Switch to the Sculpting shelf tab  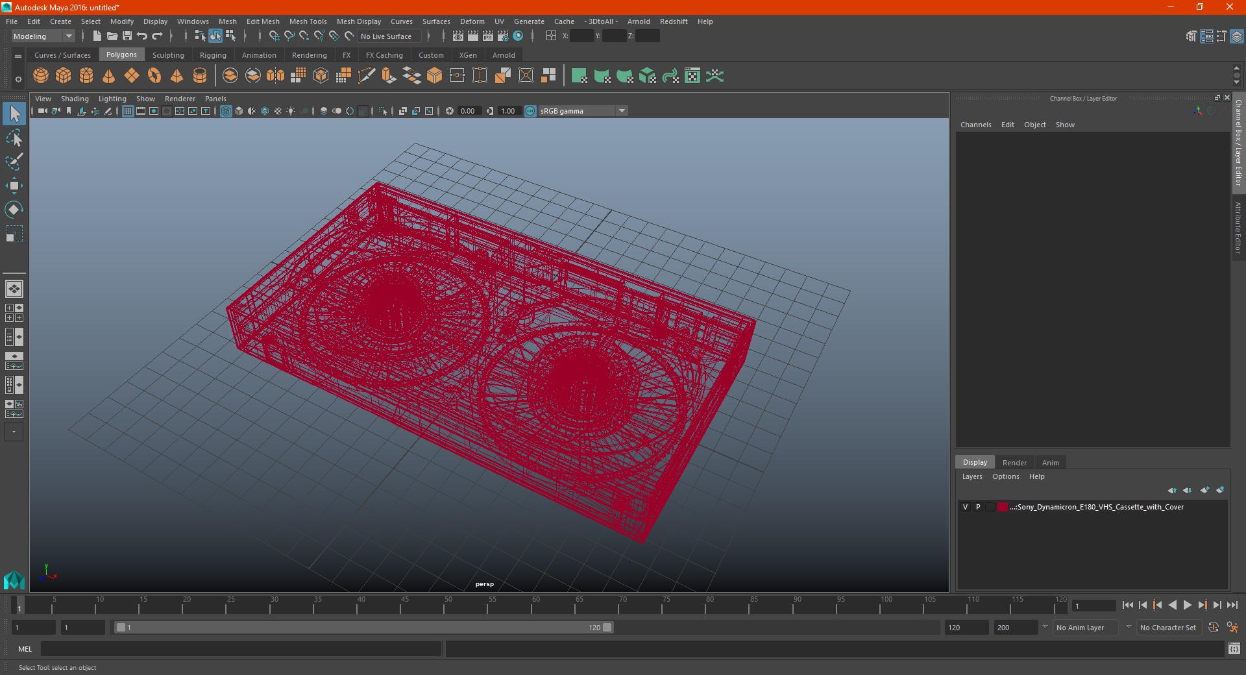coord(168,55)
